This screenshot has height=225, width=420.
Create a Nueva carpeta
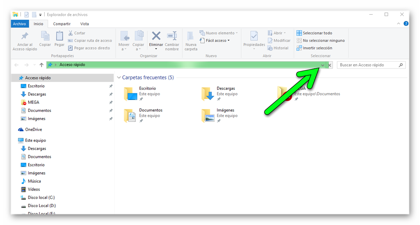[191, 41]
